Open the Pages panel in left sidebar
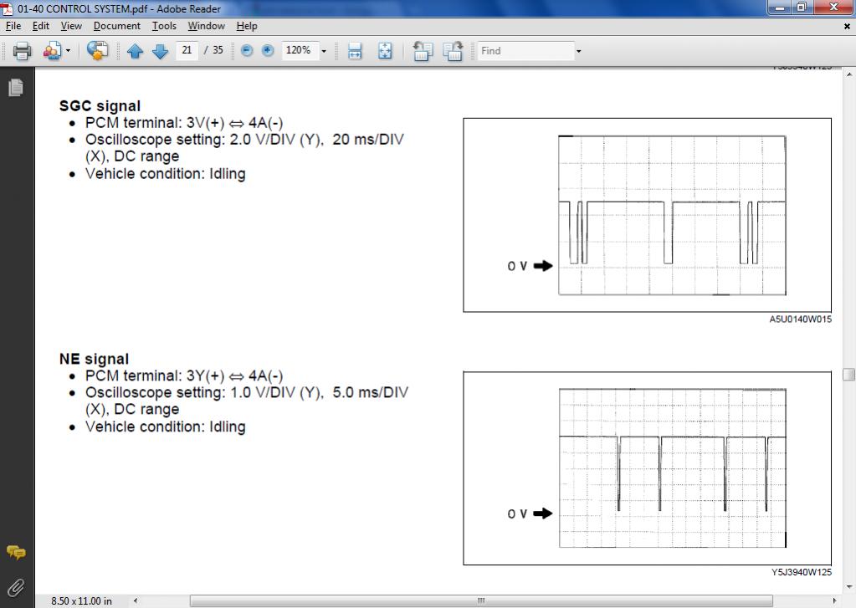Viewport: 856px width, 608px height. point(15,88)
